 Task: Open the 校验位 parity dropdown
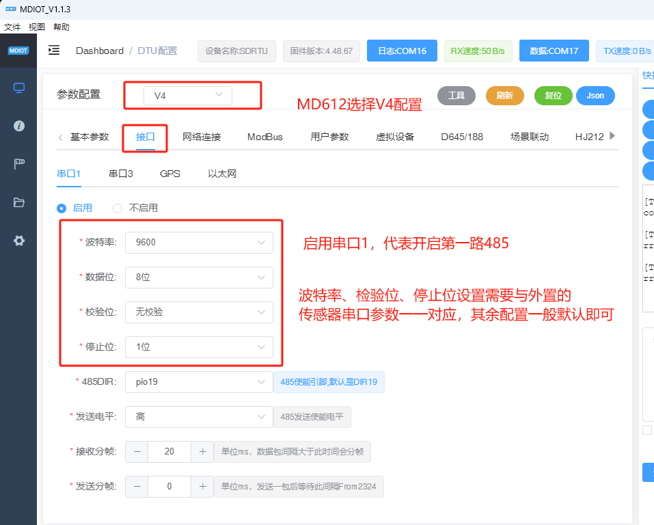(x=199, y=312)
